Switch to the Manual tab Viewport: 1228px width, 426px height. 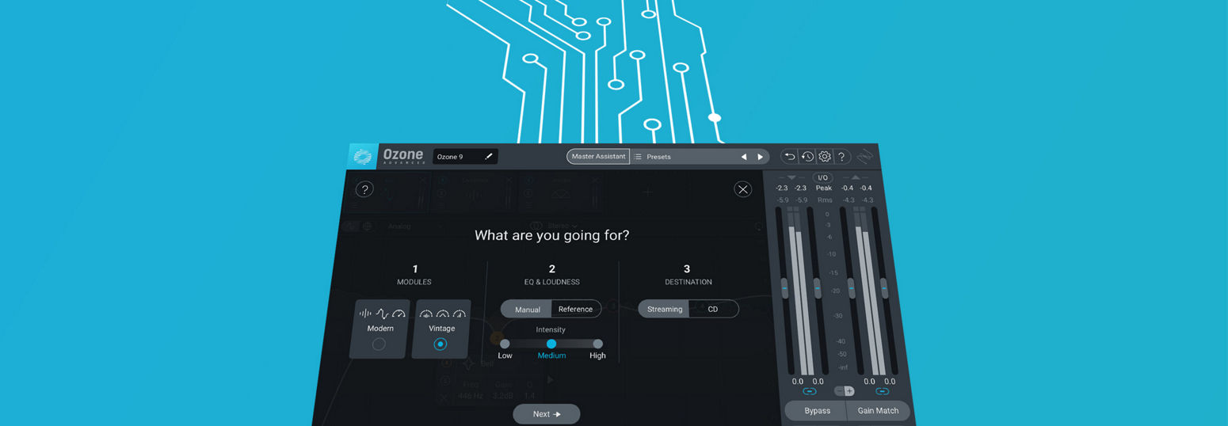click(528, 310)
